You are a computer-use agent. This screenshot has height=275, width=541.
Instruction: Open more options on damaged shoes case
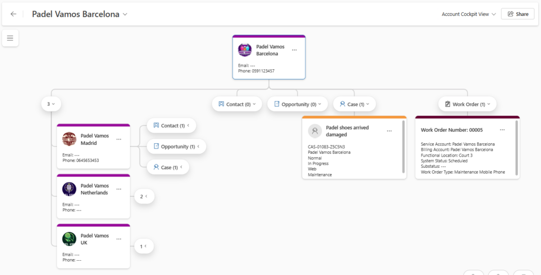[x=389, y=131]
